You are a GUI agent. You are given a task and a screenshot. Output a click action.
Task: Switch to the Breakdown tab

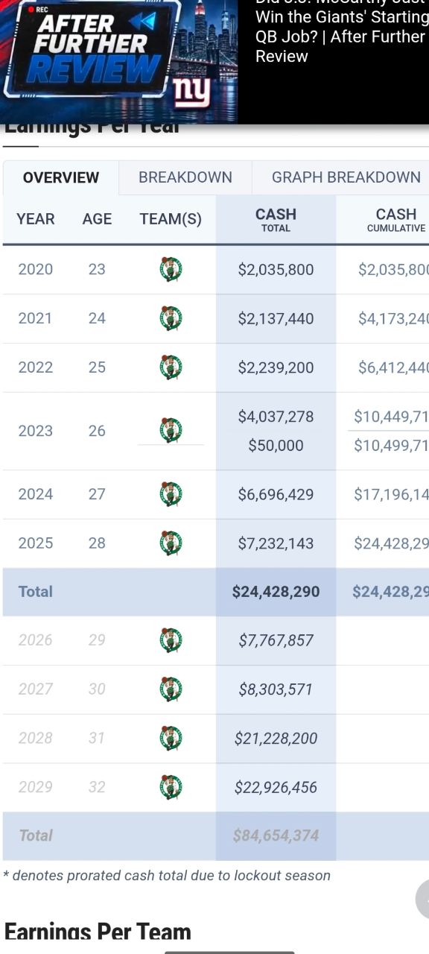[x=185, y=177]
